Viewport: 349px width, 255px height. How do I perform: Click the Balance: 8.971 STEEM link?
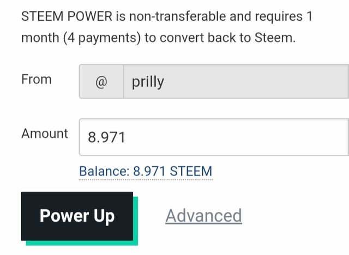pyautogui.click(x=146, y=172)
